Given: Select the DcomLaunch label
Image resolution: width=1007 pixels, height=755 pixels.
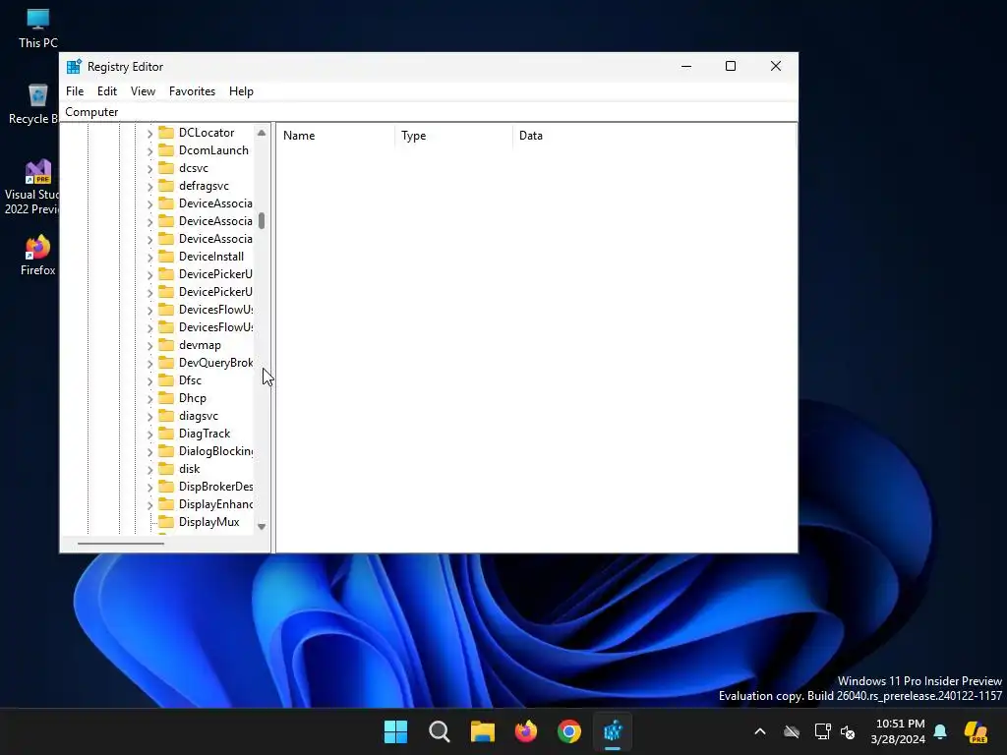Looking at the screenshot, I should 213,150.
